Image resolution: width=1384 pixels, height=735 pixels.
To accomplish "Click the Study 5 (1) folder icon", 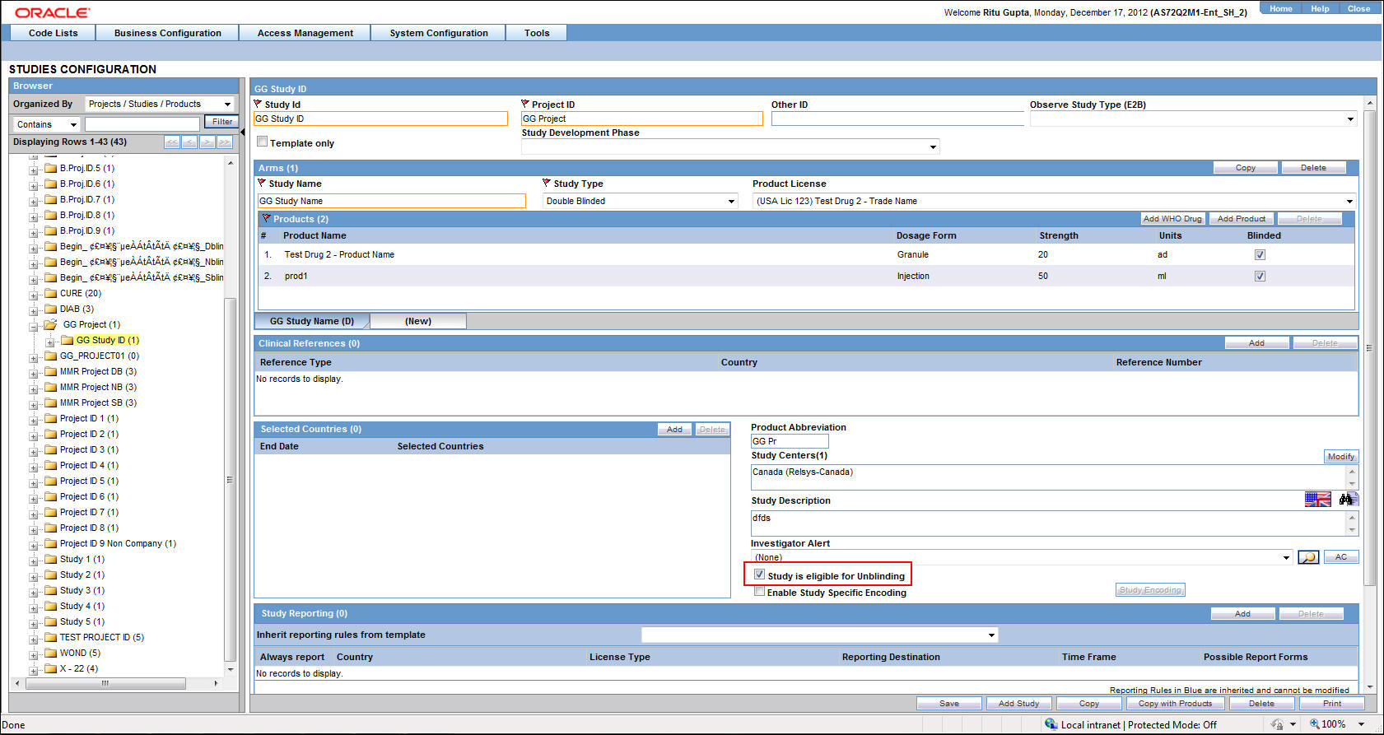I will (x=51, y=621).
